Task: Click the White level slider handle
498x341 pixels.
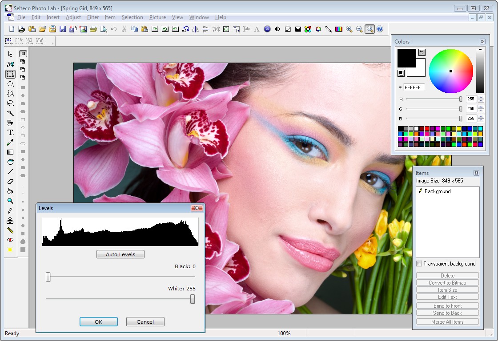Action: 193,300
